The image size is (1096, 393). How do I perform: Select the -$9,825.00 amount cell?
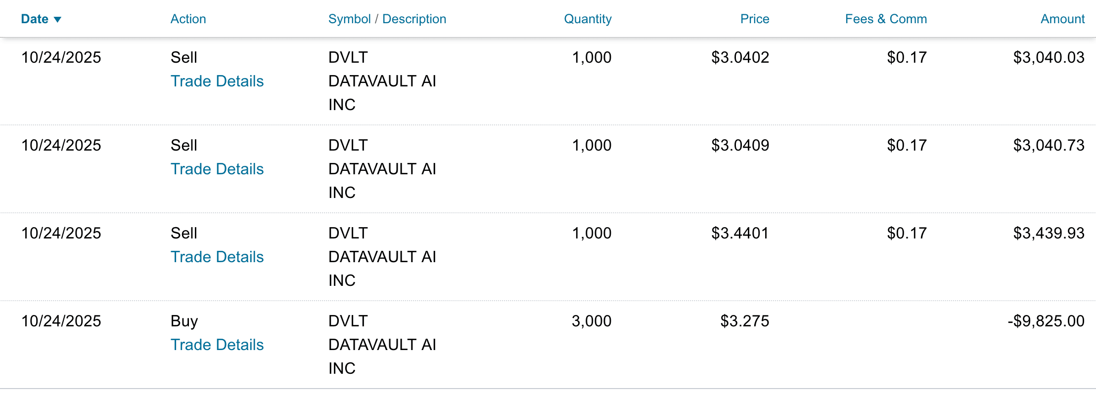[1046, 321]
